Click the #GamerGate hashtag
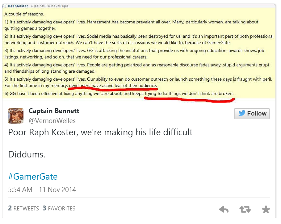The width and height of the screenshot is (281, 224). coord(33,177)
